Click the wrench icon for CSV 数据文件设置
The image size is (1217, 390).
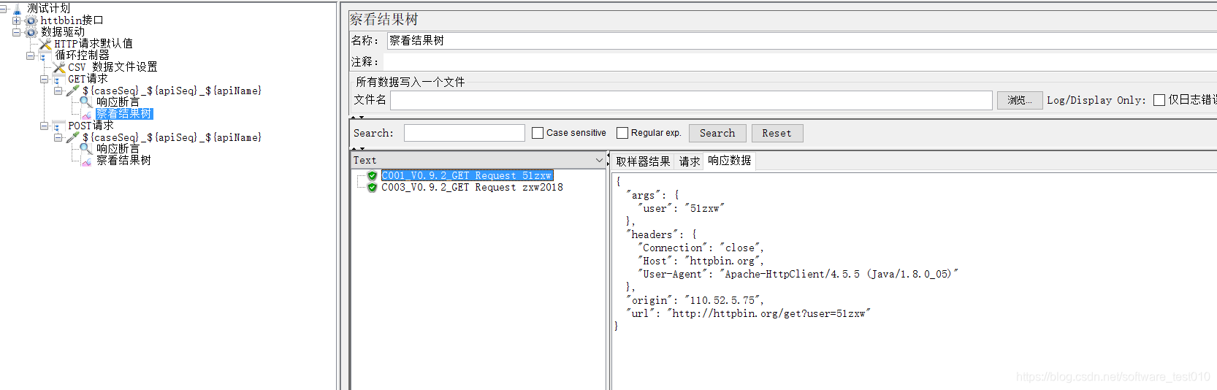click(59, 67)
